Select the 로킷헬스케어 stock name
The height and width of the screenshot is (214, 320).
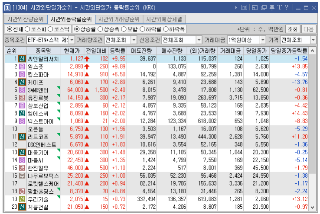(x=43, y=183)
